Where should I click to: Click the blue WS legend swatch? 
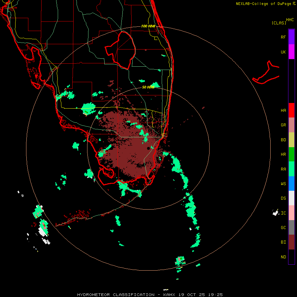pyautogui.click(x=291, y=183)
